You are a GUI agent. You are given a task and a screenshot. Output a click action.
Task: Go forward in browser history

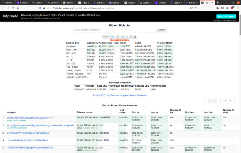[8, 8]
